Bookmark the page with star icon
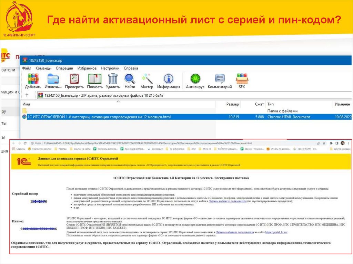Screen dimensions: 353x264 pyautogui.click(x=324, y=143)
